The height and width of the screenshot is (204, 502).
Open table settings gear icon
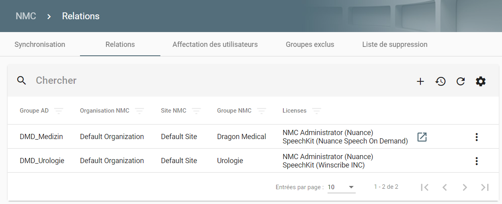481,81
